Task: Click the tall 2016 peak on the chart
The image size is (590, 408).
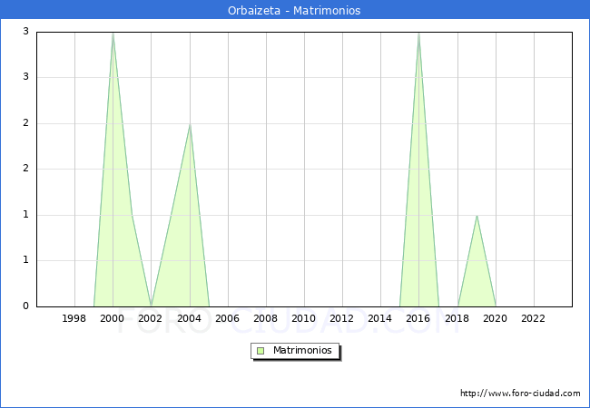Action: pos(418,34)
